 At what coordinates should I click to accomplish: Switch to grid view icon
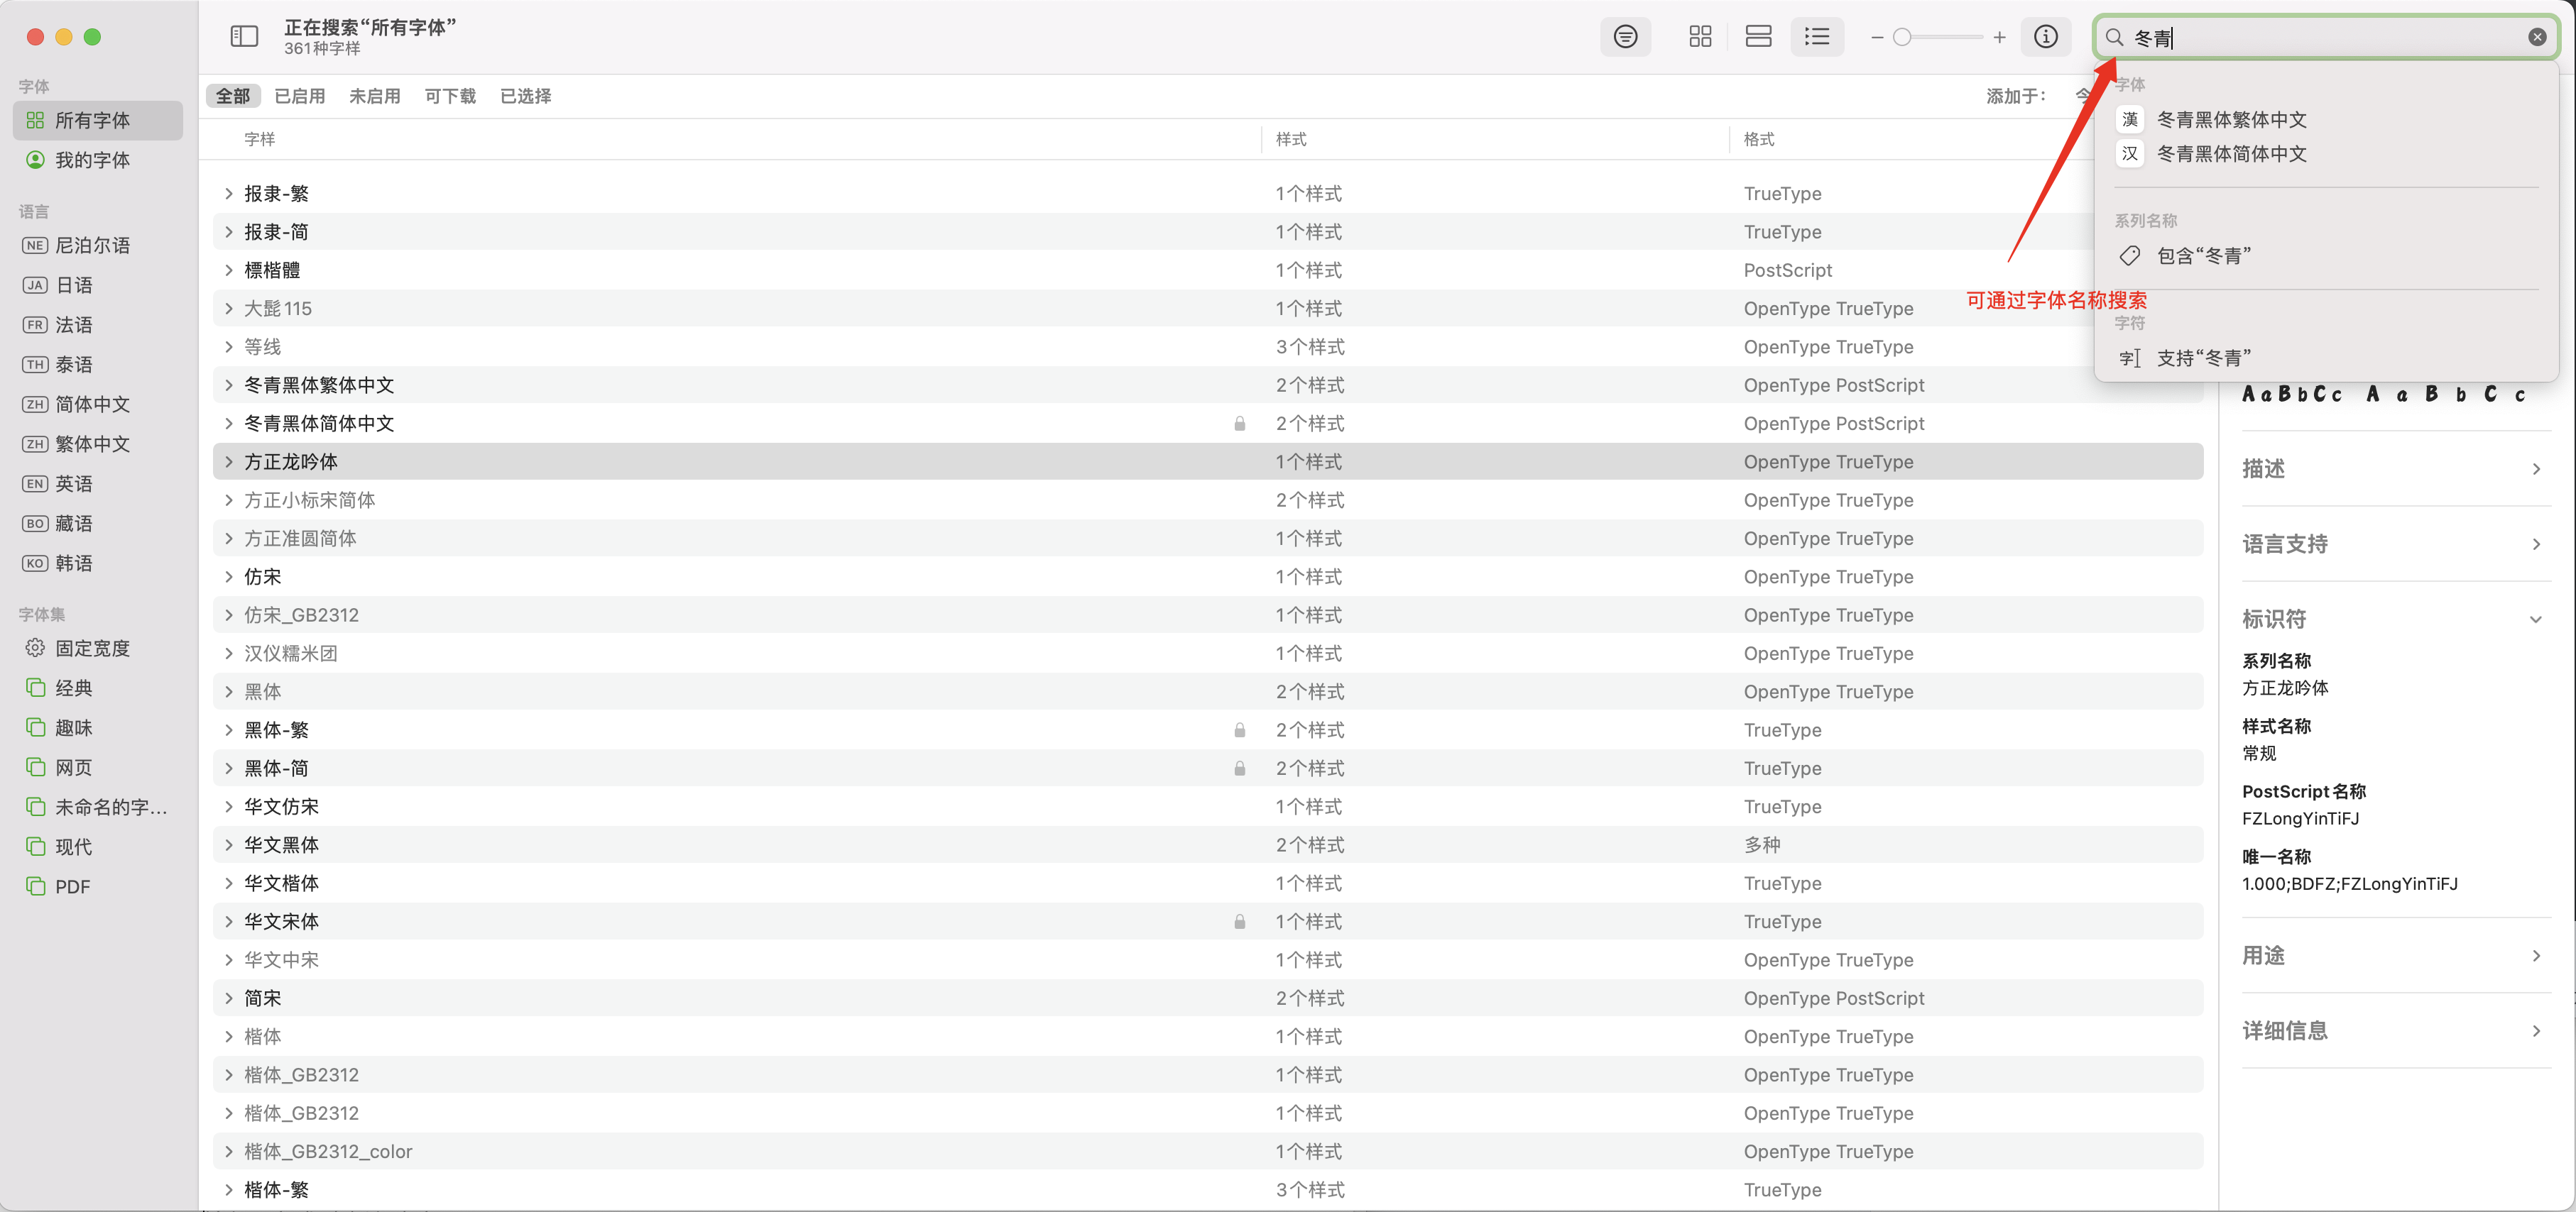tap(1700, 37)
